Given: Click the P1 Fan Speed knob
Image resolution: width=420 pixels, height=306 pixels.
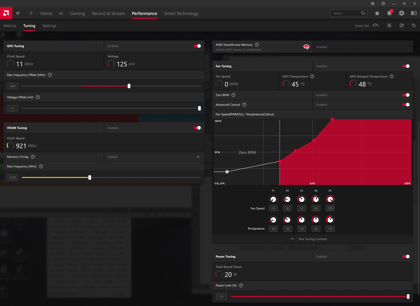Looking at the screenshot, I should [273, 199].
